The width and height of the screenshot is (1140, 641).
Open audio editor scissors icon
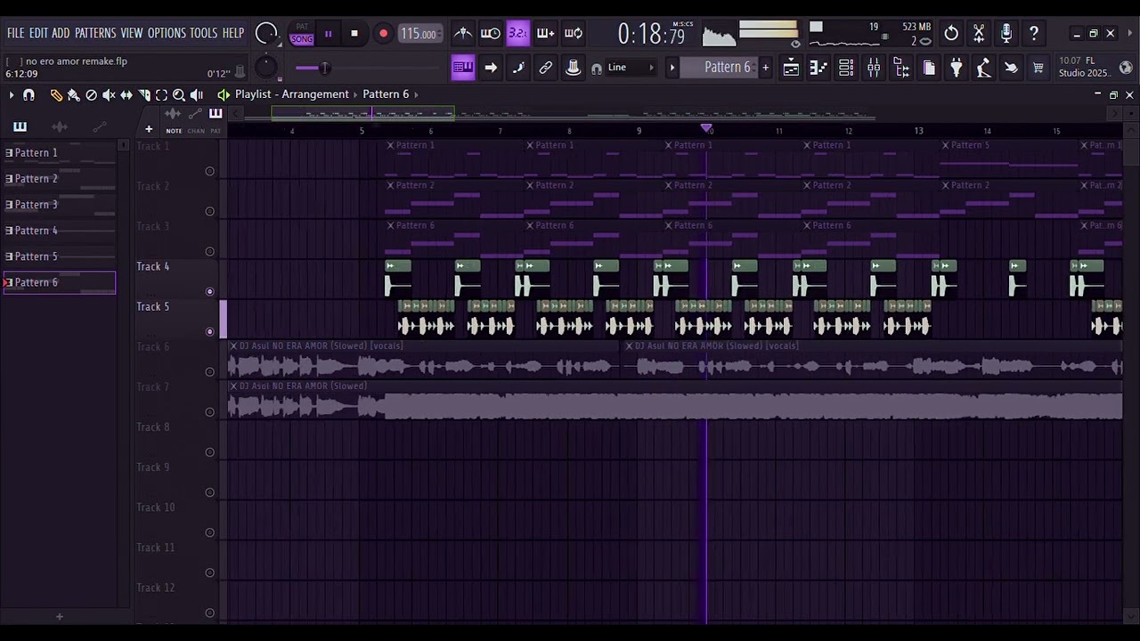click(979, 34)
